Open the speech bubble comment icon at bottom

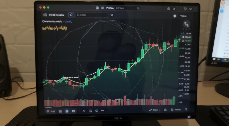click(x=73, y=111)
